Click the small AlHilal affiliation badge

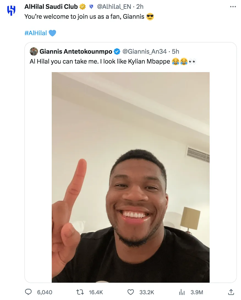tap(91, 7)
